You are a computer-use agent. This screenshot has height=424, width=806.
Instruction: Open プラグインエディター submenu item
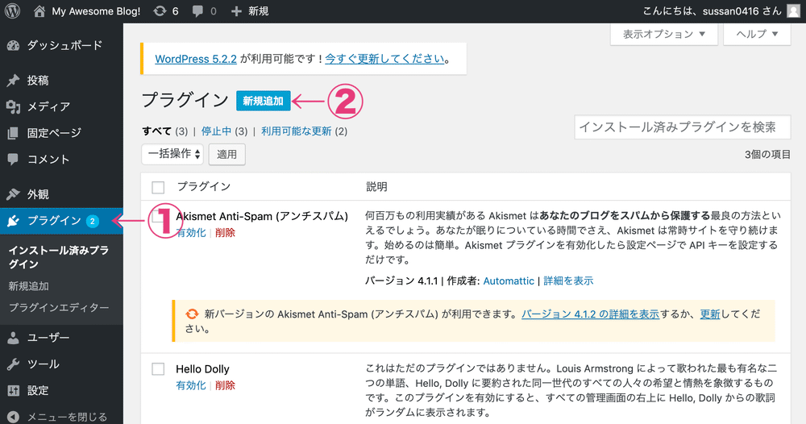(59, 307)
